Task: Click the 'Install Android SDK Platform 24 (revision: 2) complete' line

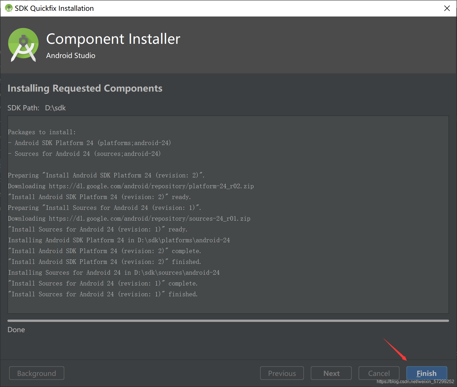Action: click(x=104, y=251)
